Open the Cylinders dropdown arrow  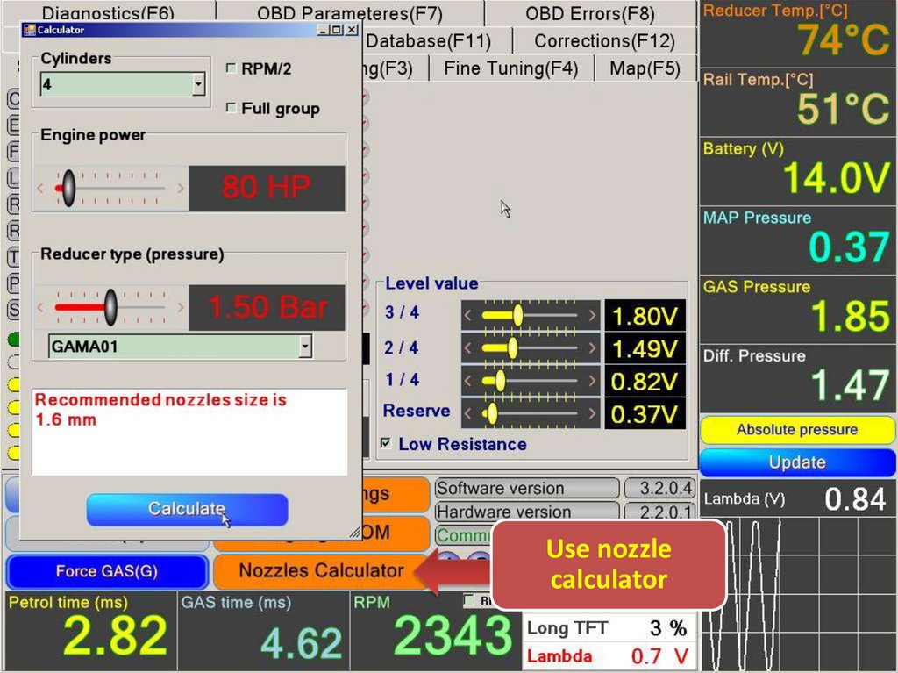coord(198,85)
